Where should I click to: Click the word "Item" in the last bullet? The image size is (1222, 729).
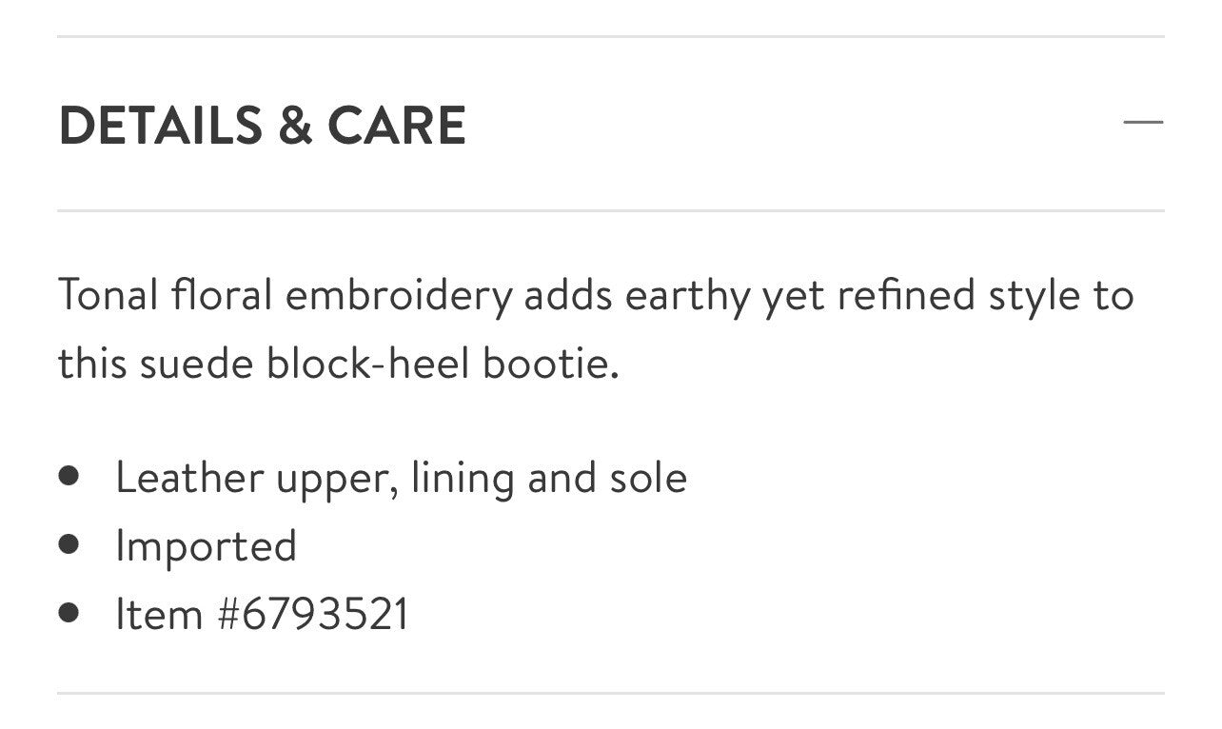(159, 614)
